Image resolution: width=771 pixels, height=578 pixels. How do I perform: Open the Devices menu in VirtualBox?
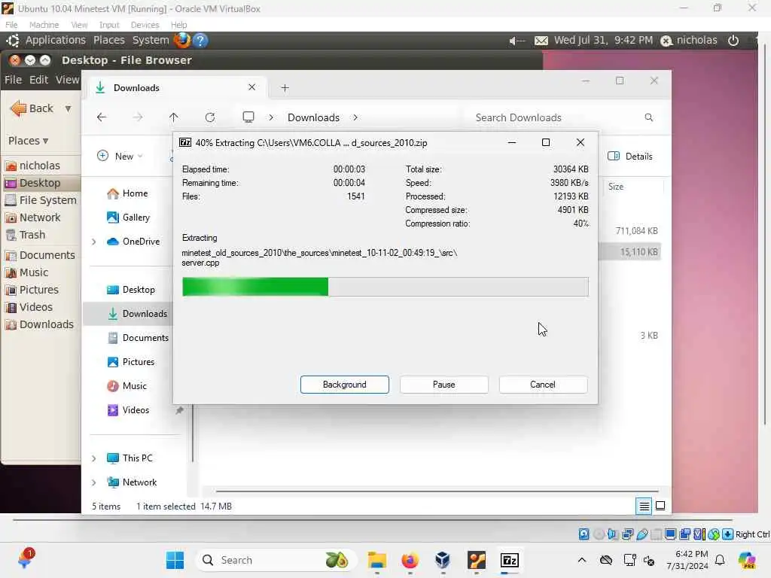point(145,25)
